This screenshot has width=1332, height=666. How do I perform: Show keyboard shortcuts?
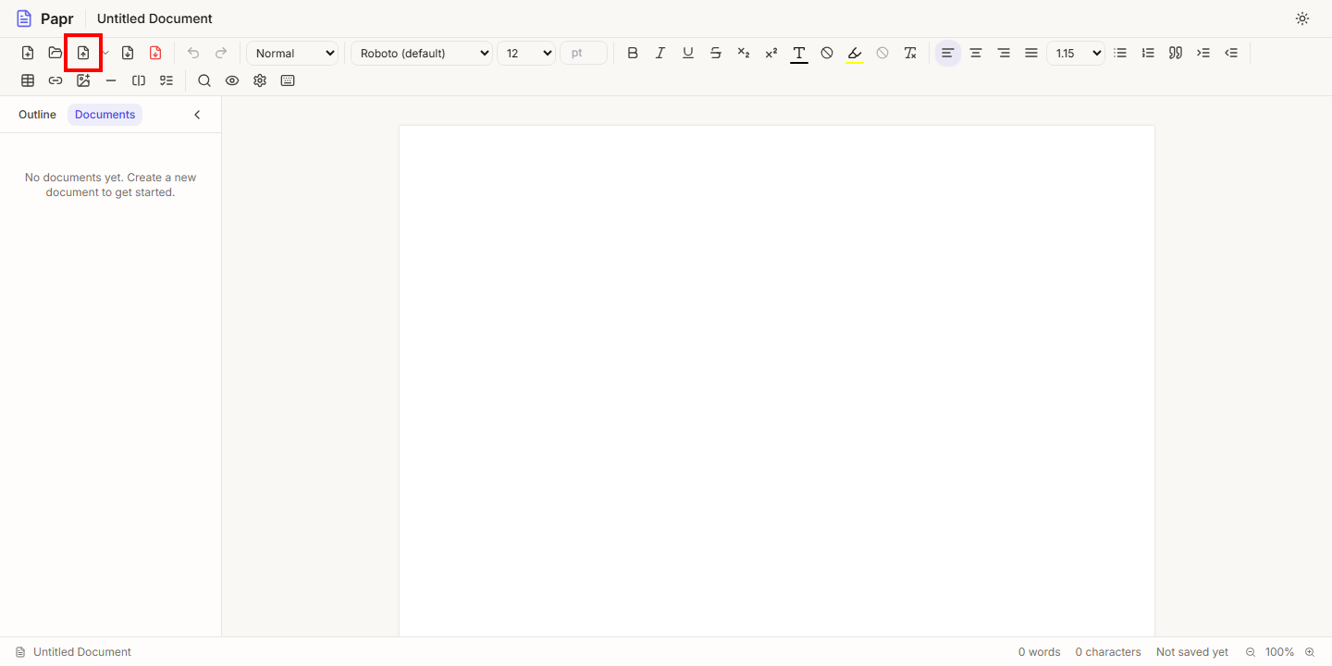288,81
